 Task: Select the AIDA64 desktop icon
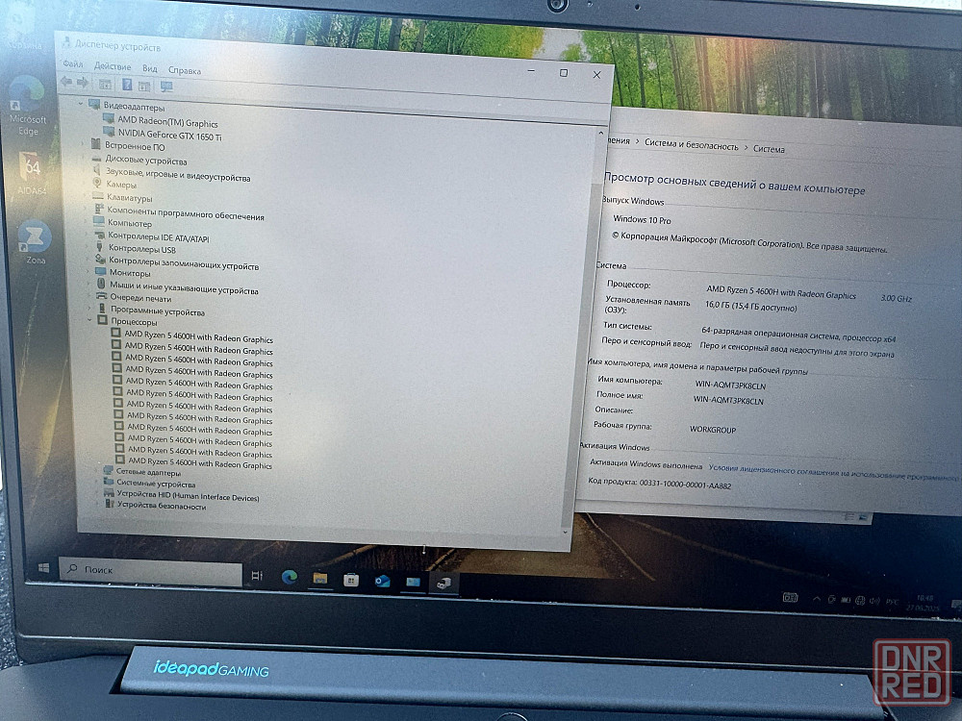(x=32, y=173)
